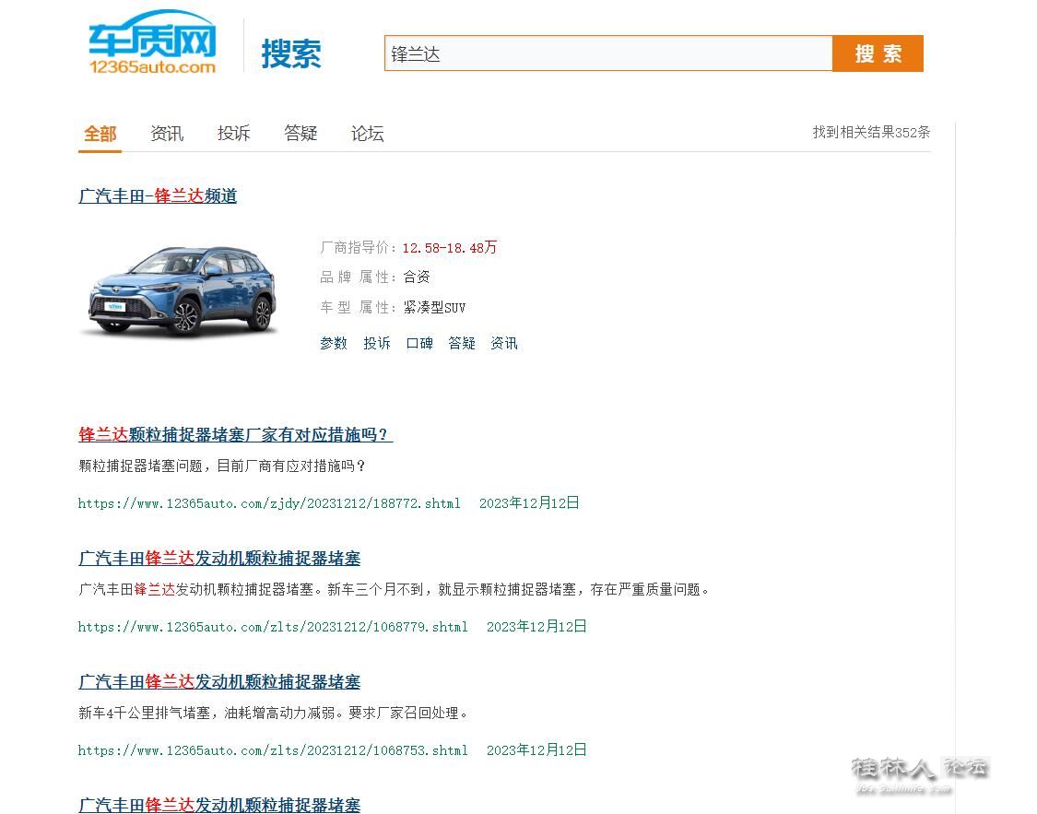Click snippet 颗粒捕捉器堵塞问题,目前厂商有应对措施吗?
Image resolution: width=1037 pixels, height=814 pixels.
(222, 466)
